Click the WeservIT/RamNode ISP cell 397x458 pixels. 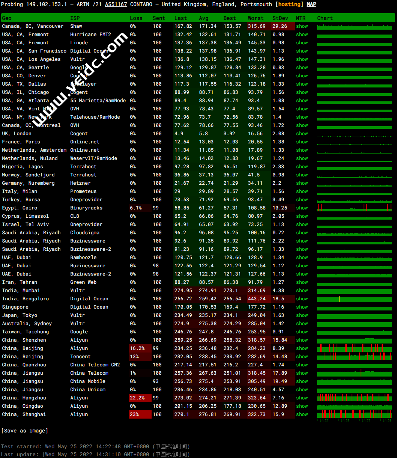[x=93, y=158]
